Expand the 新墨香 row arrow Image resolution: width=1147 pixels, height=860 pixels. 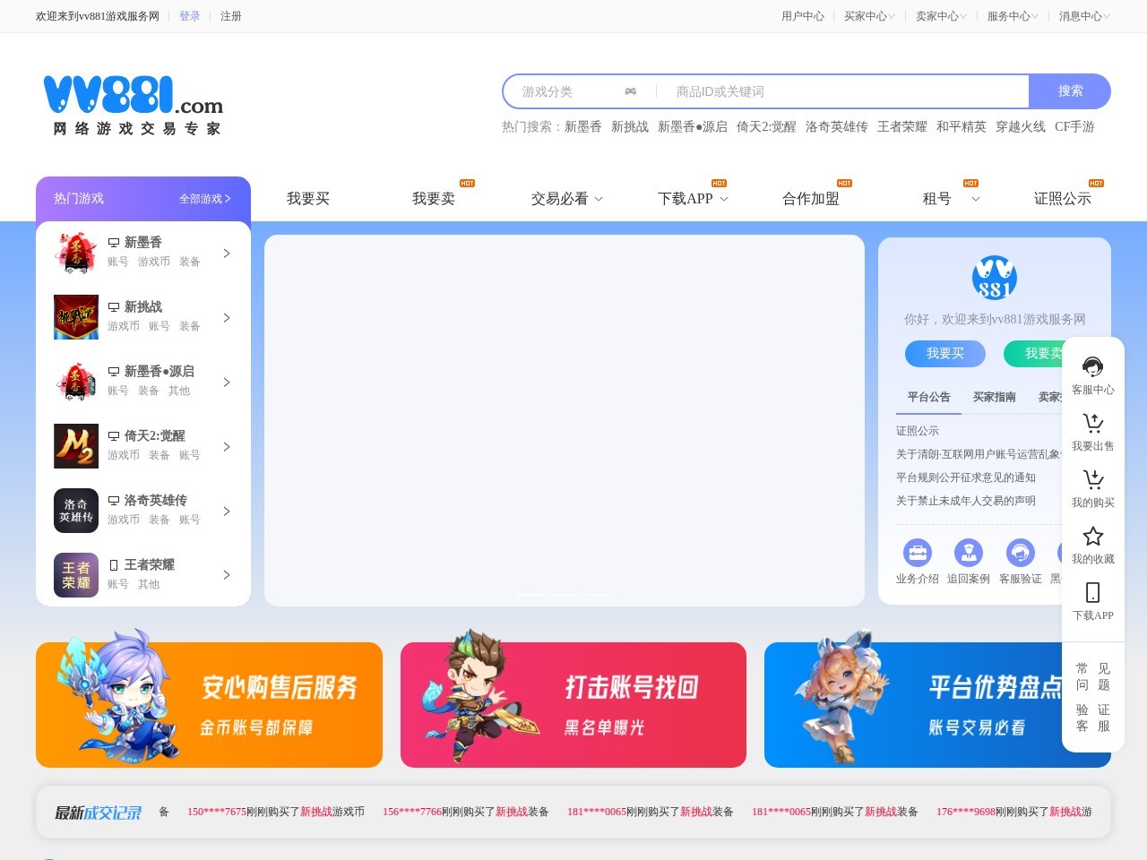point(227,254)
